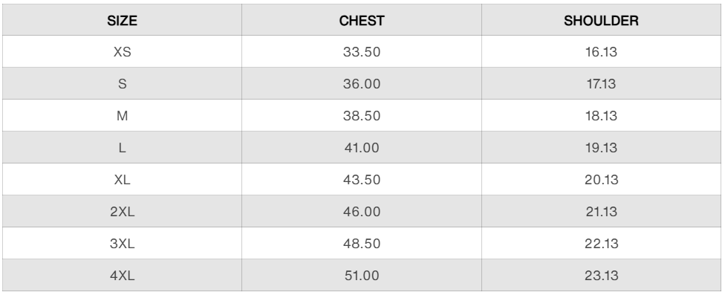Select the M size cell
Screen dimensions: 725x295
pyautogui.click(x=122, y=116)
